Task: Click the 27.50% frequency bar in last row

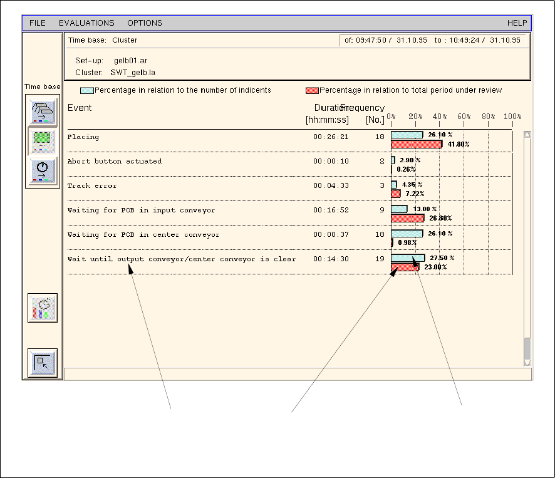Action: point(407,257)
